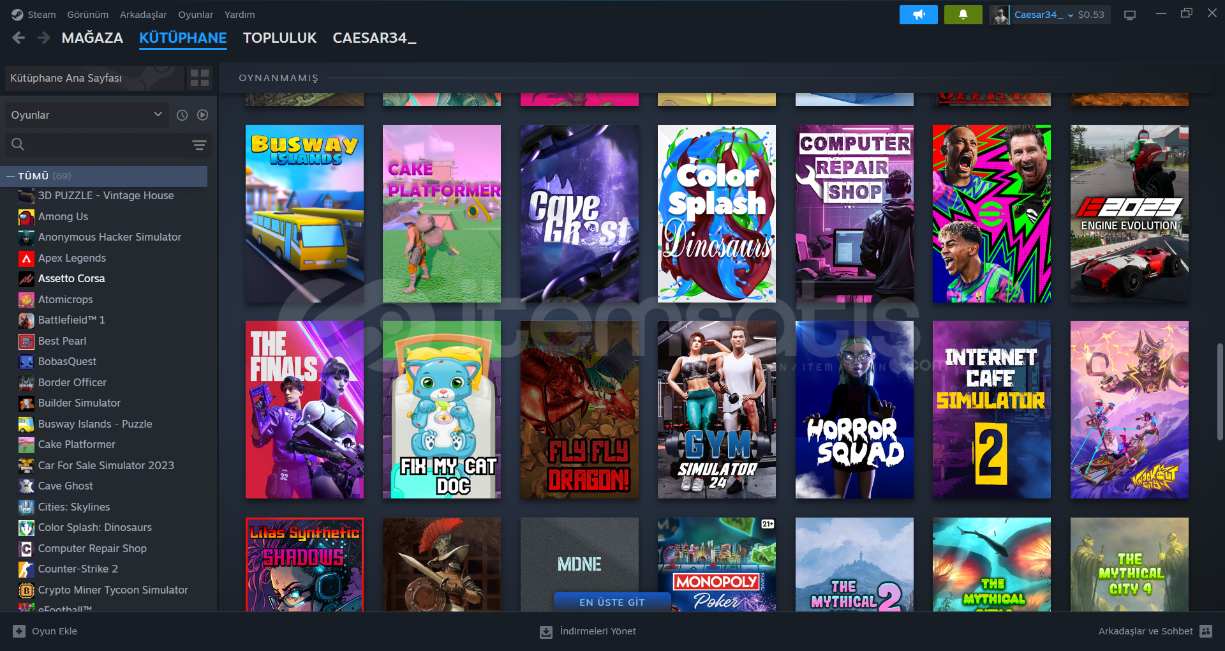This screenshot has width=1225, height=651.
Task: Open Kütüphane Ana Sayfası
Action: (94, 78)
